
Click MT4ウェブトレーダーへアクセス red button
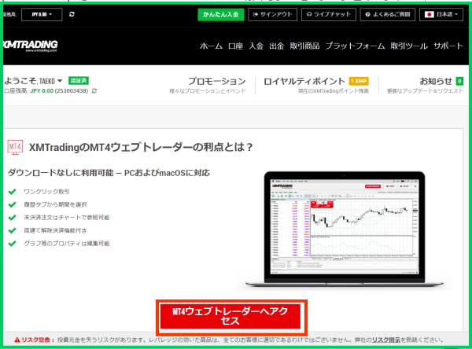coord(230,316)
